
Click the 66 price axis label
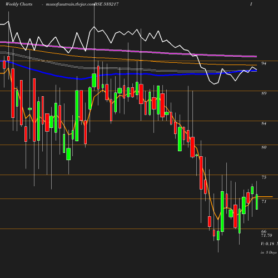[264, 231]
